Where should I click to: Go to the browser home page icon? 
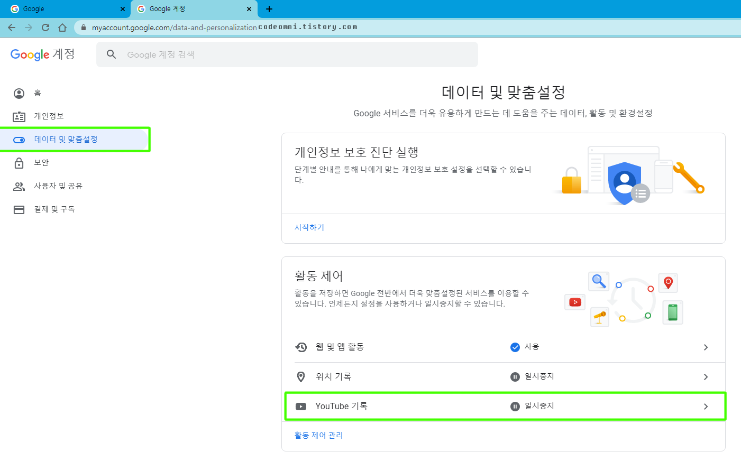point(62,27)
